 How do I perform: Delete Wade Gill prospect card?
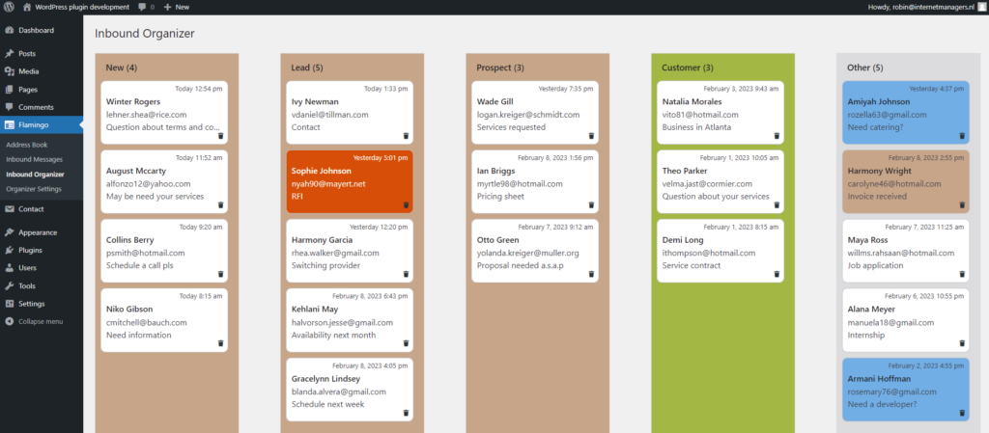tap(591, 136)
